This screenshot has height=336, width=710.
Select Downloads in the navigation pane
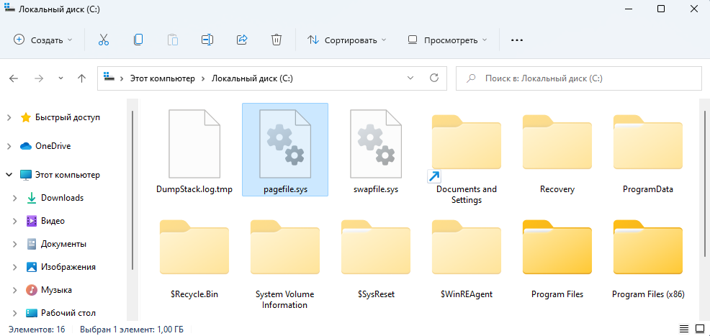(62, 198)
